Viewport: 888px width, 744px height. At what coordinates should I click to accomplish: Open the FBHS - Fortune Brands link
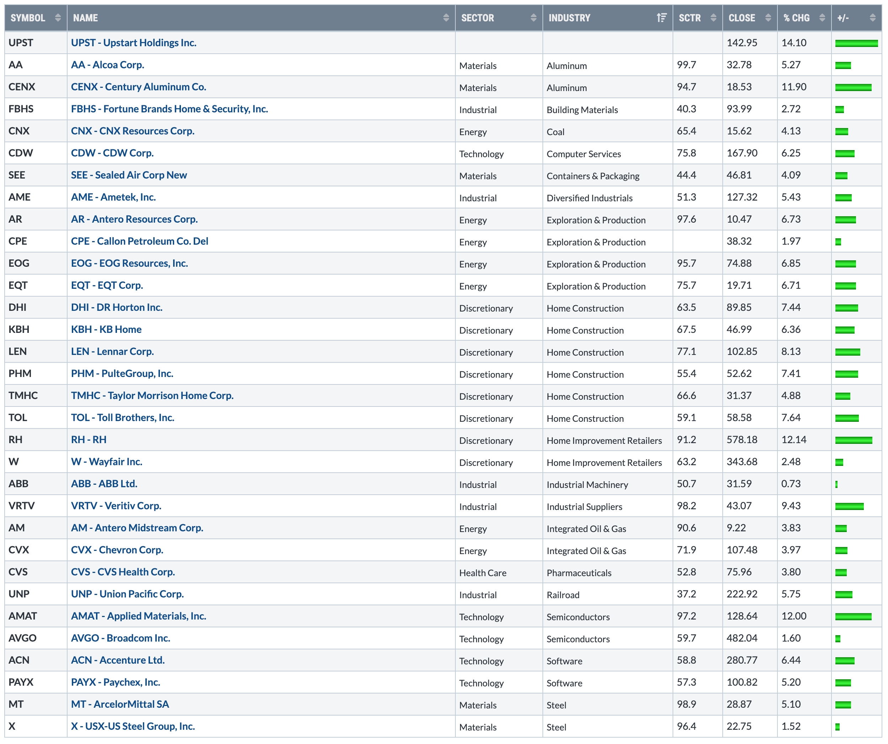[x=170, y=109]
